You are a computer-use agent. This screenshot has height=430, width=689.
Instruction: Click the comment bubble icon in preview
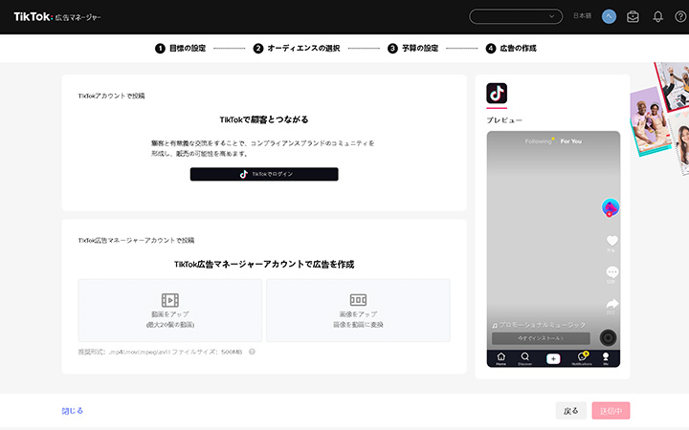pyautogui.click(x=611, y=272)
